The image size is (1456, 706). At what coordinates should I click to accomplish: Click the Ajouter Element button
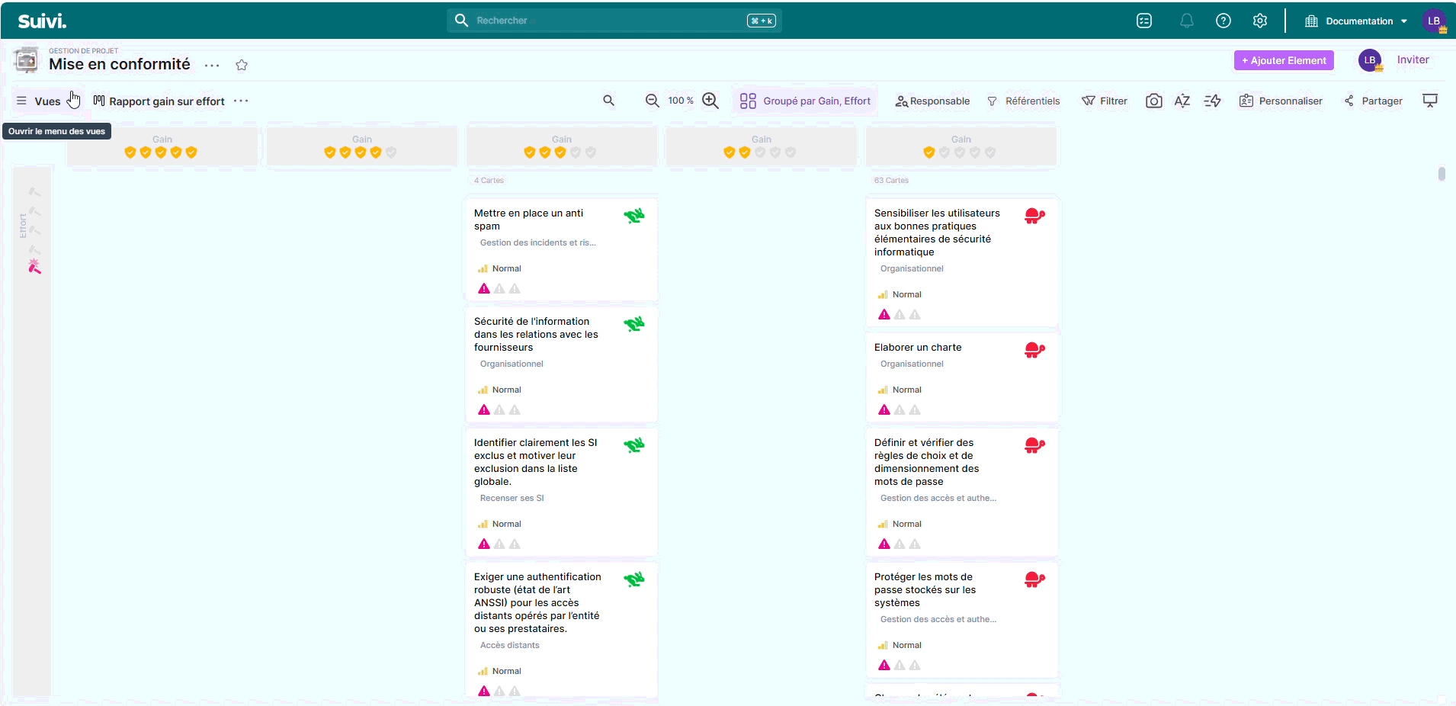[1284, 60]
